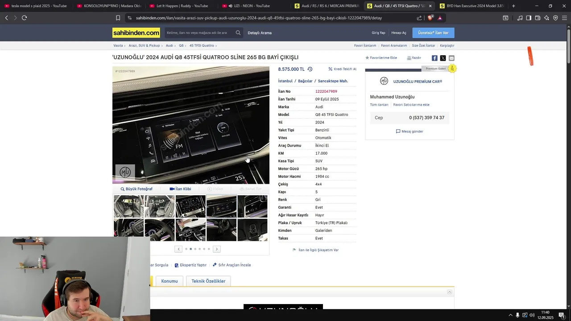Click the Uzunoğlu Premium Car store logo
Screen dimensions: 571x321
tap(384, 81)
